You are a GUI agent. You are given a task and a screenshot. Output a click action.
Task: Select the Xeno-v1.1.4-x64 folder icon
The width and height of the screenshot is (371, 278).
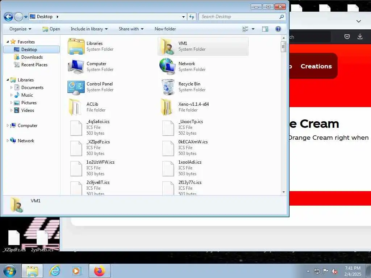[167, 107]
